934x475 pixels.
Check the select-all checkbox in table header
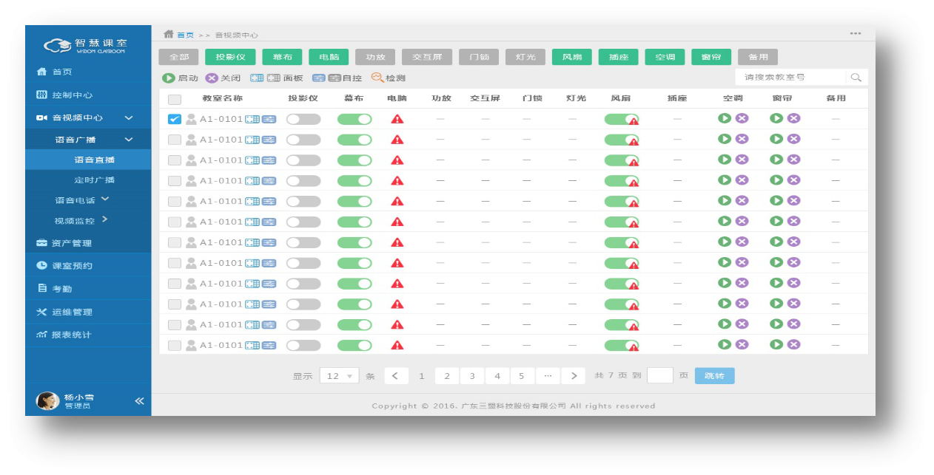pos(174,99)
